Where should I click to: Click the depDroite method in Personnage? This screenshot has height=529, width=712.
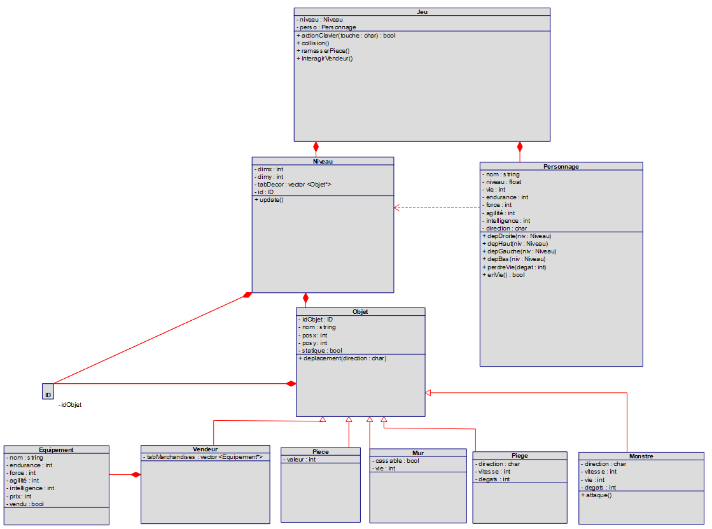tap(518, 236)
